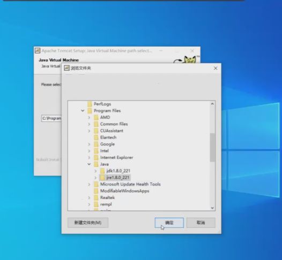
Task: Confirm selection with the 确定 button
Action: click(x=169, y=223)
